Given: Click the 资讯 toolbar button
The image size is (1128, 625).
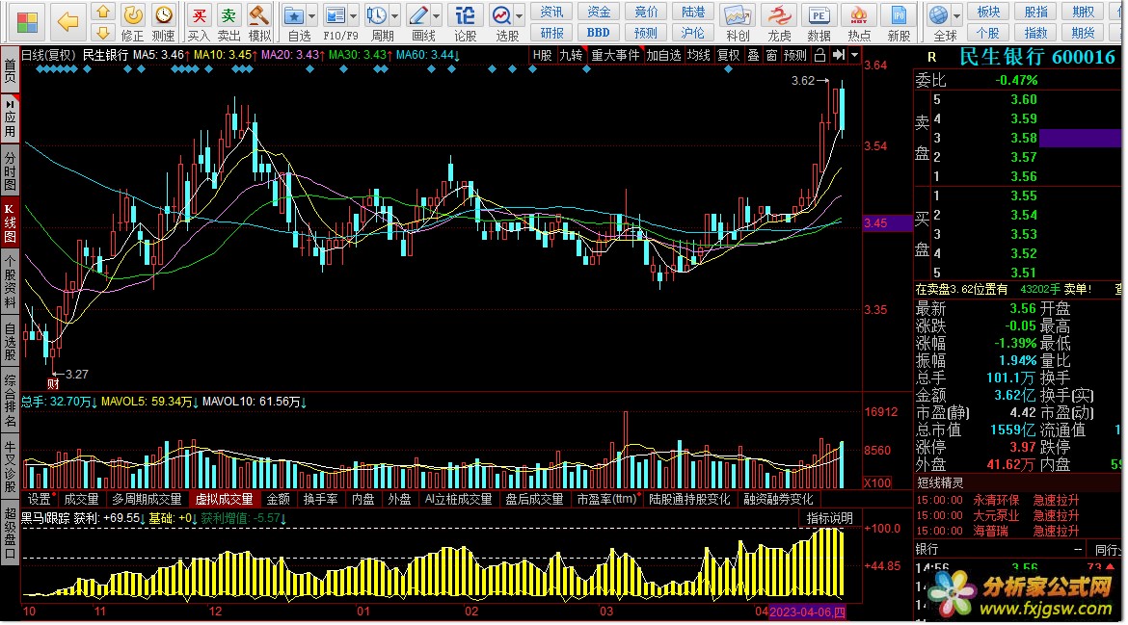Looking at the screenshot, I should click(x=551, y=12).
